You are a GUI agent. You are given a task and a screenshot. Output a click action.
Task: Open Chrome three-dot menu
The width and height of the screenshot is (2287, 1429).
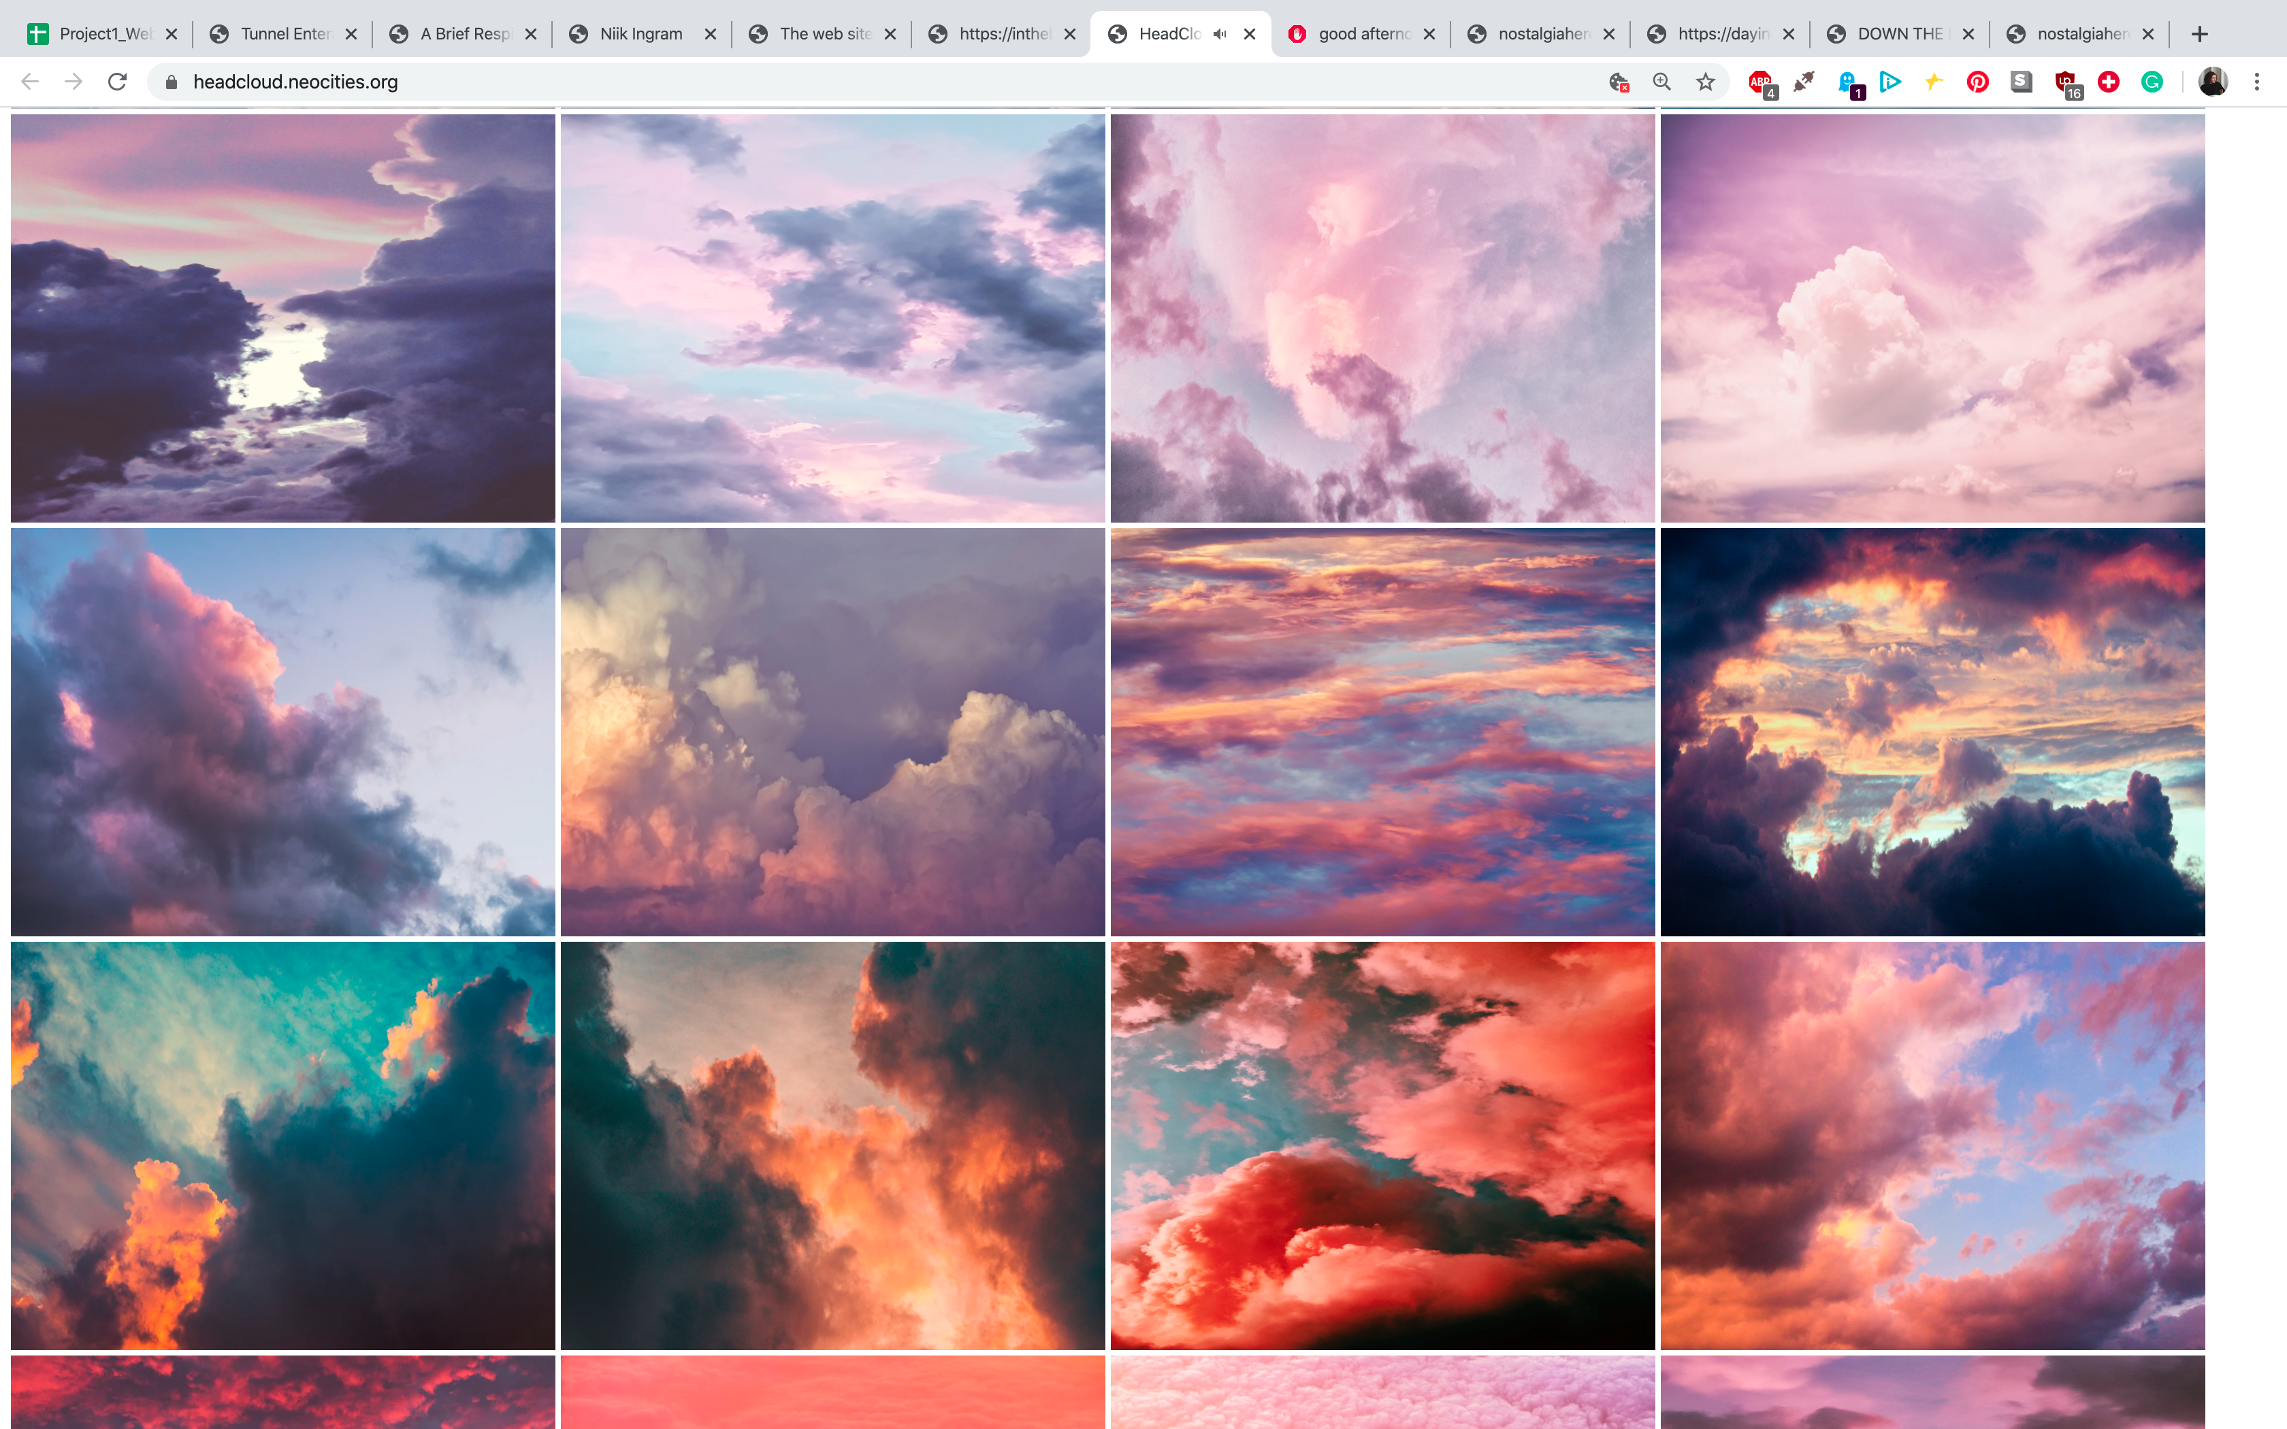(x=2257, y=82)
